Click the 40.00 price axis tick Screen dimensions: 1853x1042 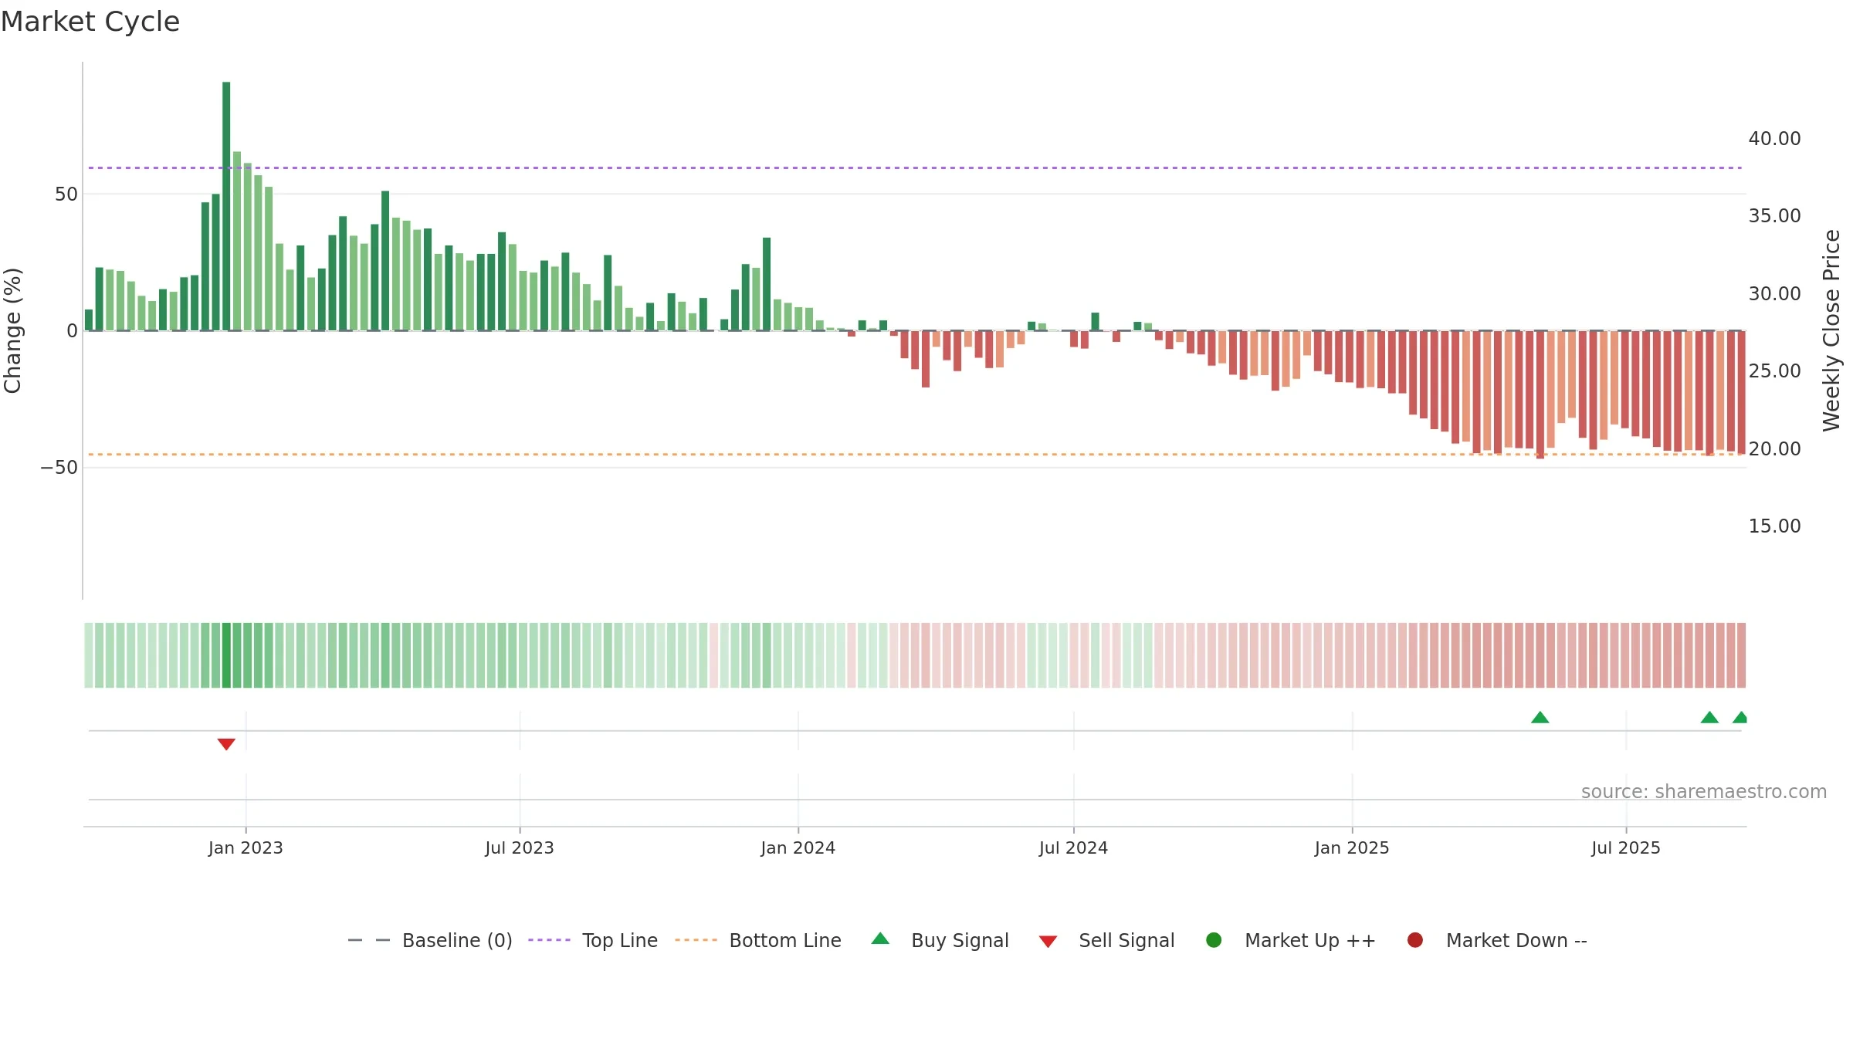[1774, 139]
